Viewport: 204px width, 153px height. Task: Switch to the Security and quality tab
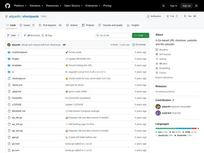point(111,25)
